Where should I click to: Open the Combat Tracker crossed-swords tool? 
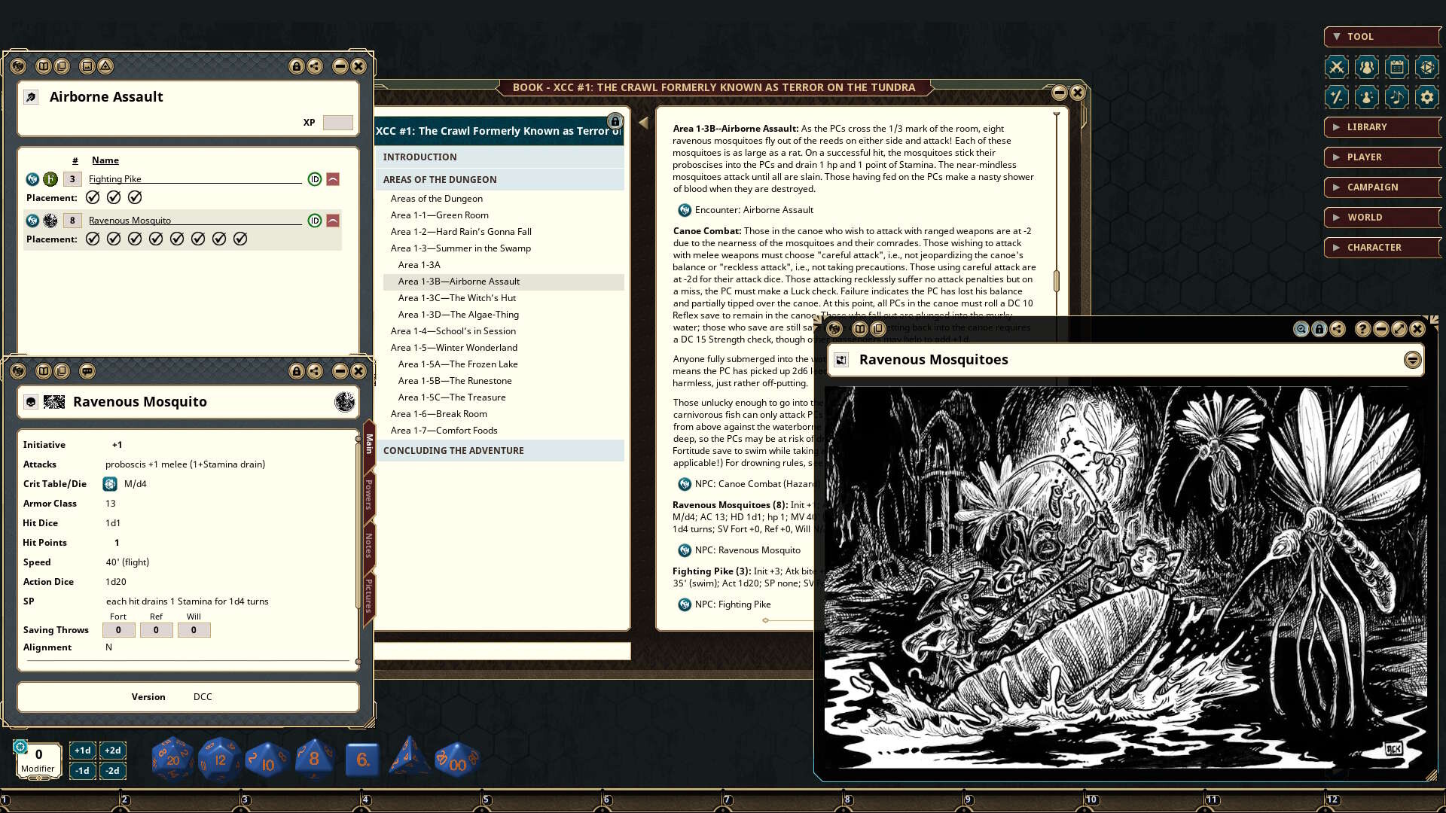coord(1336,67)
